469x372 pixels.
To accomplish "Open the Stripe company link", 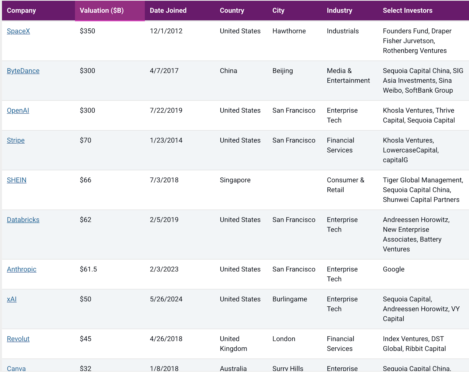I will pyautogui.click(x=16, y=140).
